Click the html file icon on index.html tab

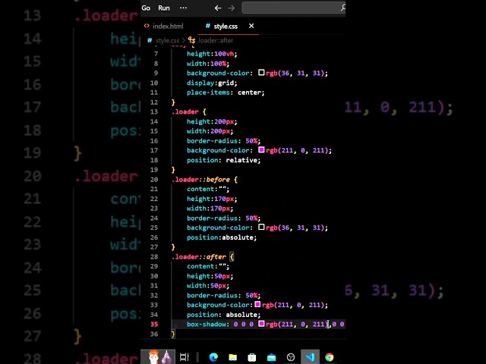click(x=147, y=26)
